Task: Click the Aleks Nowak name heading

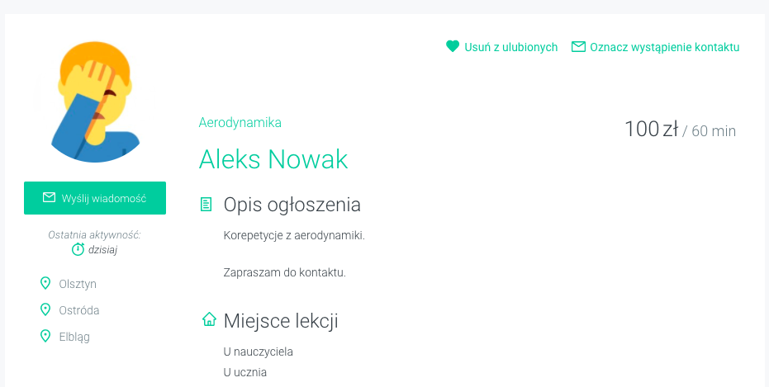Action: pyautogui.click(x=273, y=159)
